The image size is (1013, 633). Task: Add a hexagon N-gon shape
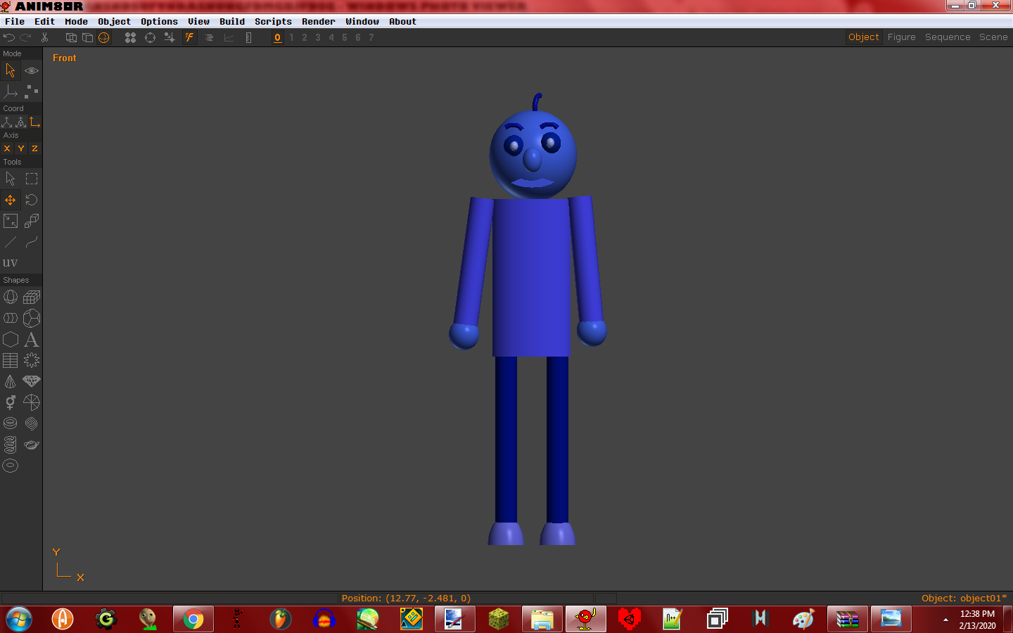pos(11,339)
